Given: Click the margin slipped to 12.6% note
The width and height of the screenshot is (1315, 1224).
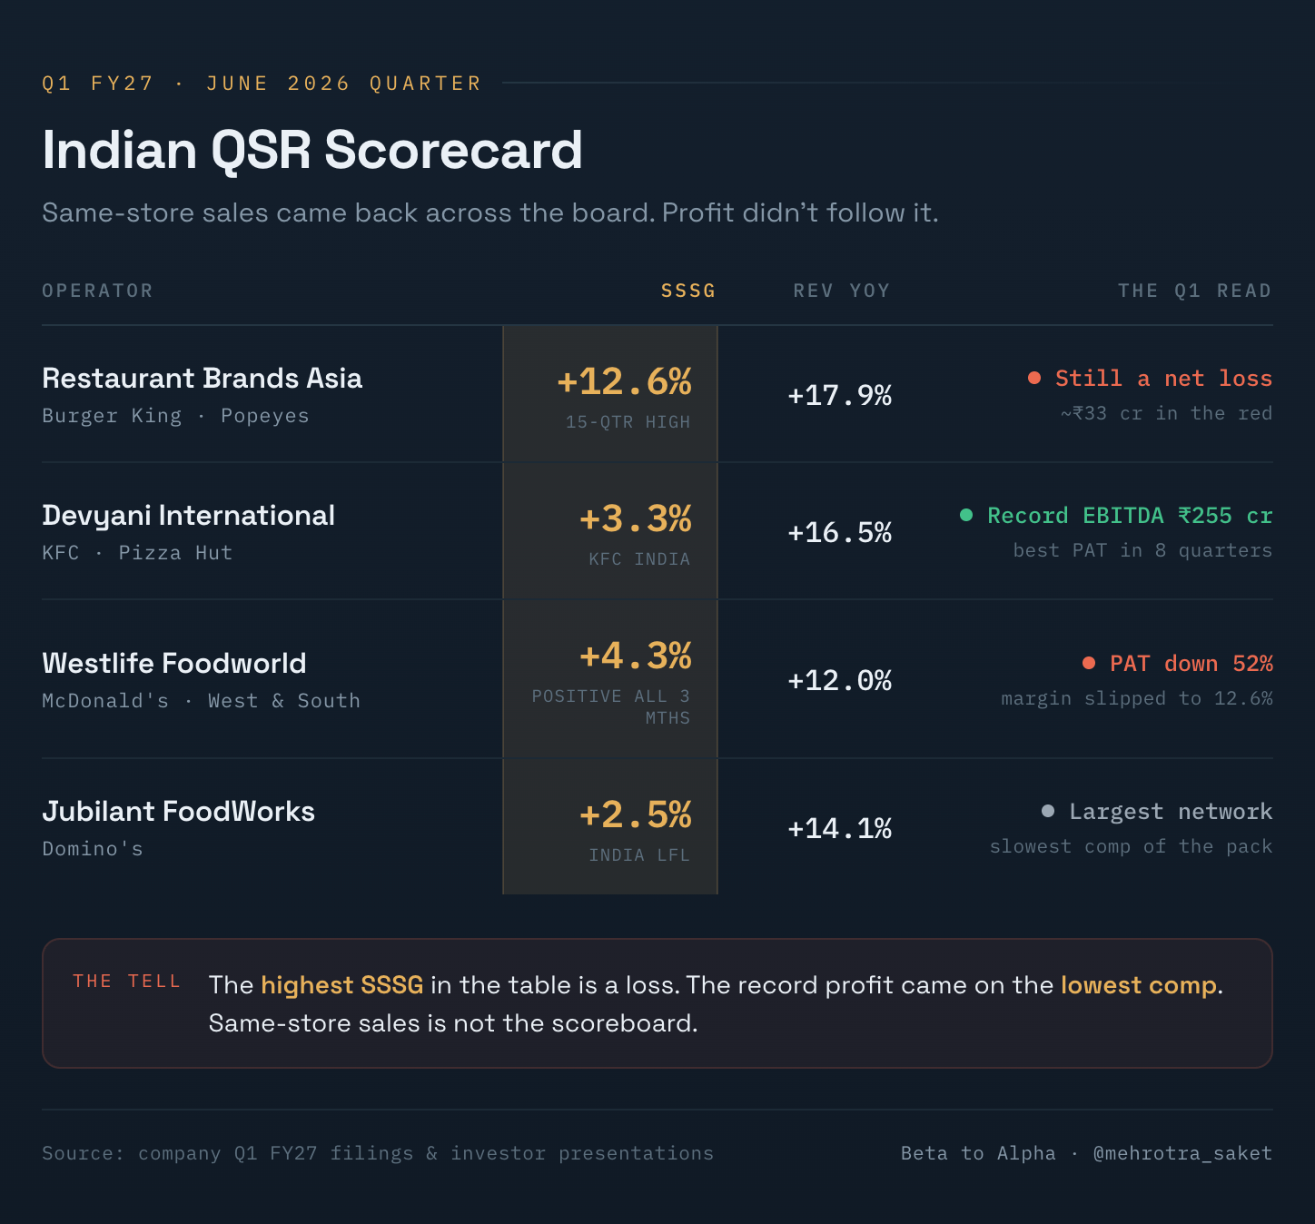Looking at the screenshot, I should 1136,698.
